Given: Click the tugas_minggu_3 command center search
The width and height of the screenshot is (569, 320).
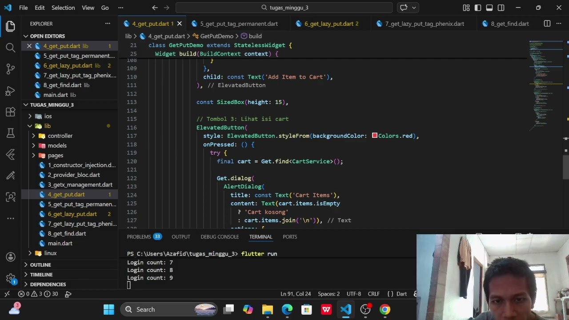Looking at the screenshot, I should [284, 8].
